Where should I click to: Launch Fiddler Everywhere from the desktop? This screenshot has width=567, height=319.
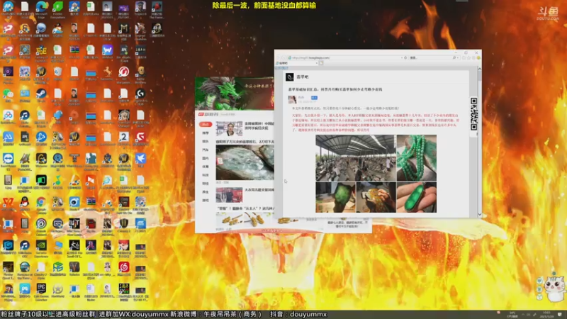click(58, 7)
